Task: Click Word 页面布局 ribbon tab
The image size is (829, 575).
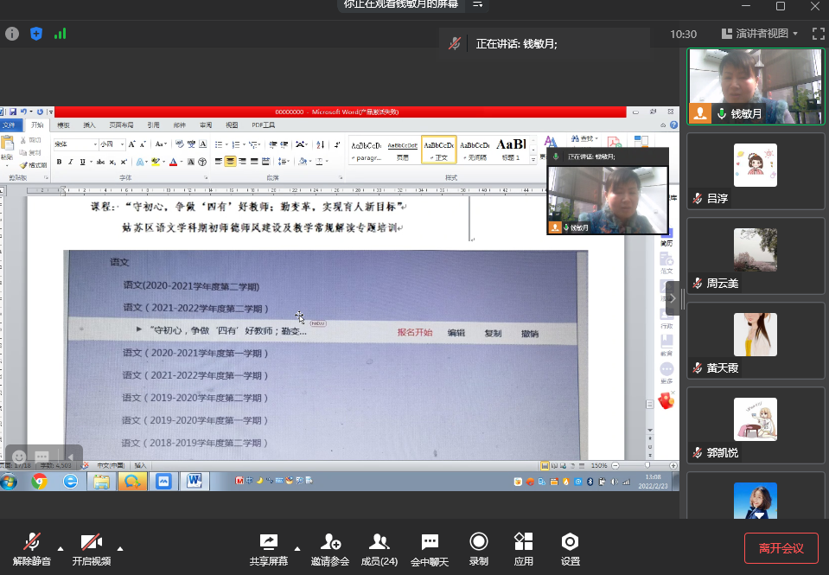Action: click(121, 125)
